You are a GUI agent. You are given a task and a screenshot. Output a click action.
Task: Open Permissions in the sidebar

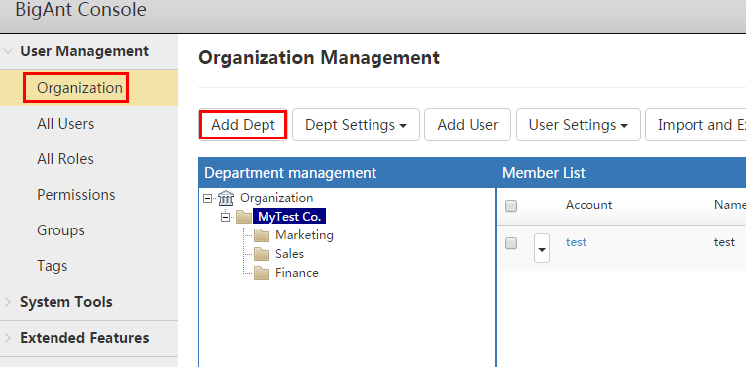coord(76,195)
